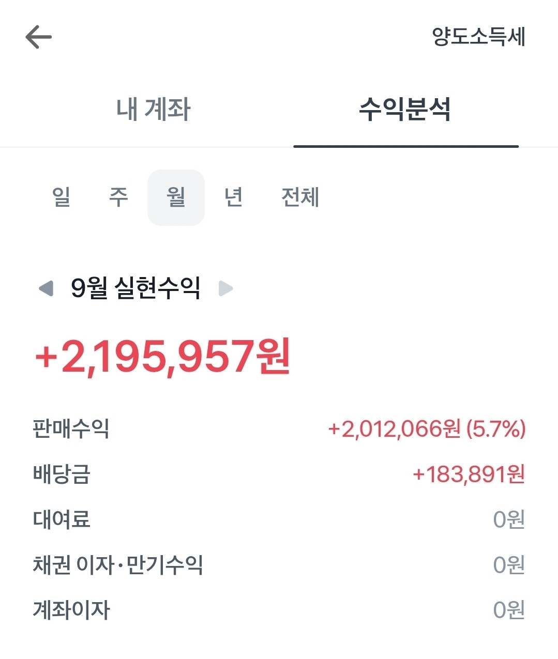The height and width of the screenshot is (659, 558).
Task: Select the 주 period filter
Action: coord(118,197)
